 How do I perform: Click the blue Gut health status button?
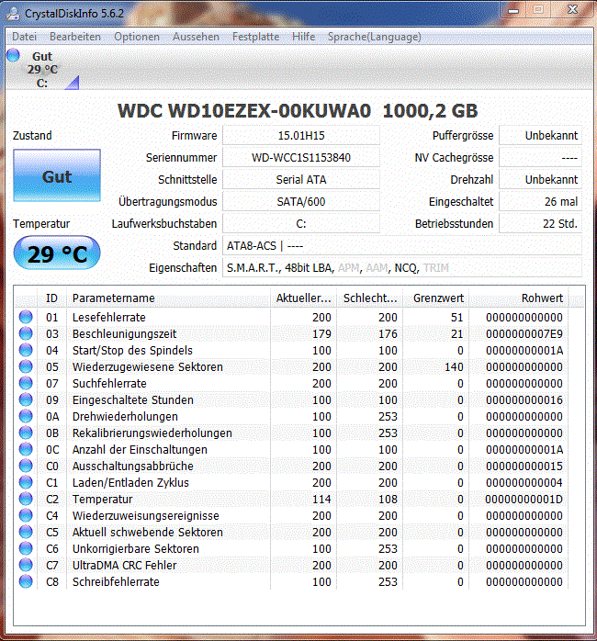[x=57, y=175]
